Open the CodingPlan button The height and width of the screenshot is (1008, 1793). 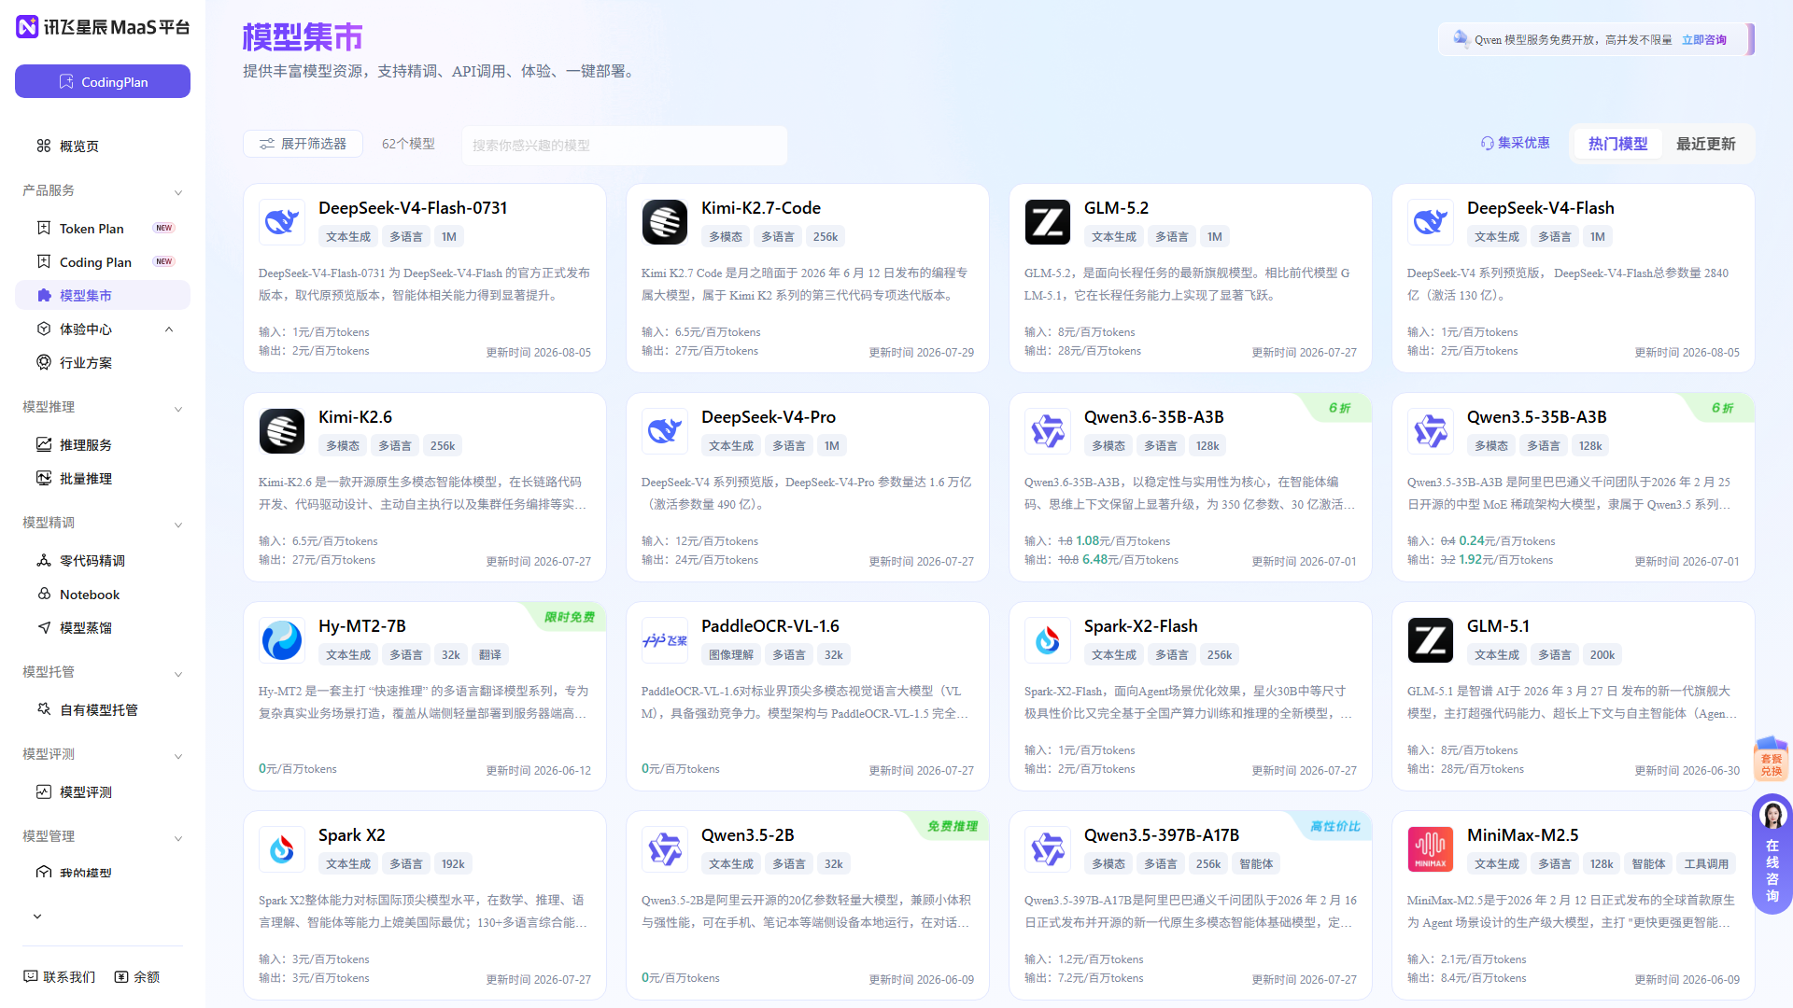(103, 81)
